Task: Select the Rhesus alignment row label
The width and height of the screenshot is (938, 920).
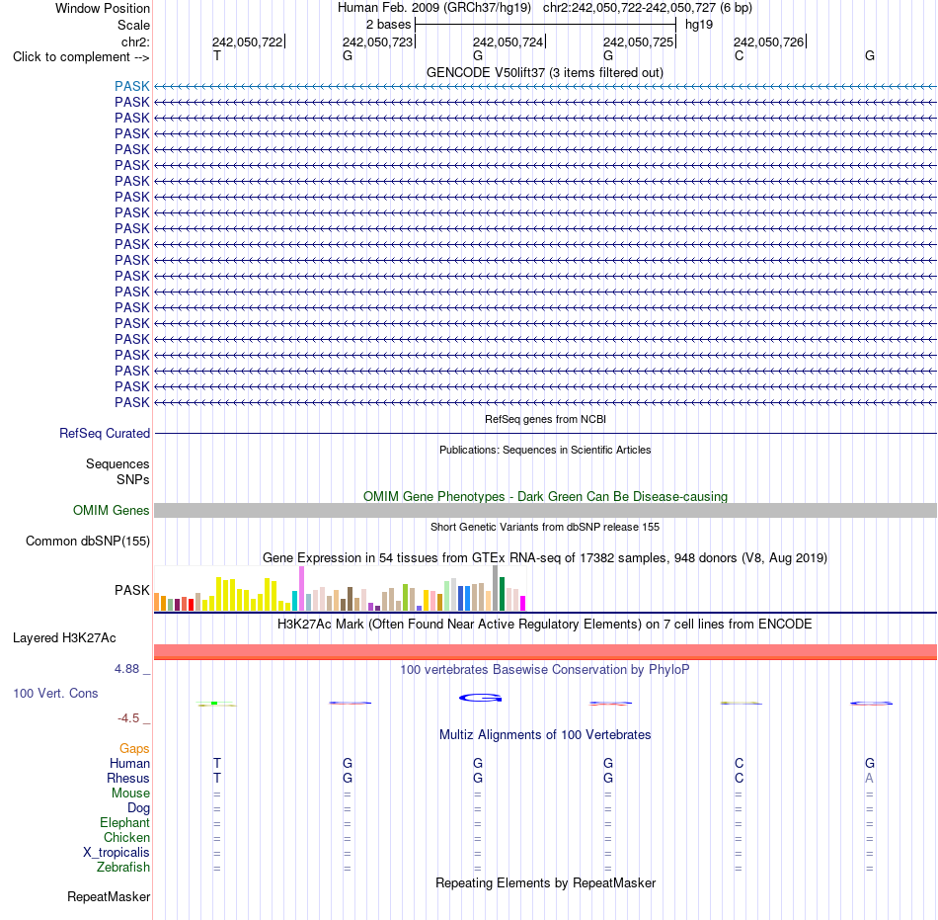Action: tap(128, 778)
